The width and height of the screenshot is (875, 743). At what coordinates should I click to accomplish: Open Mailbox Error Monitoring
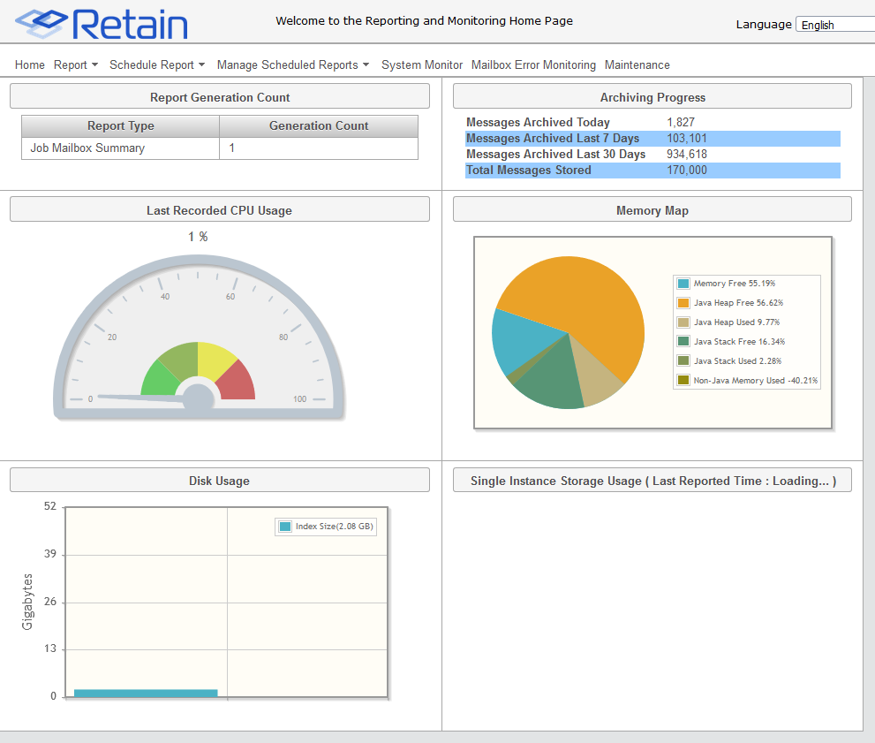(x=533, y=65)
